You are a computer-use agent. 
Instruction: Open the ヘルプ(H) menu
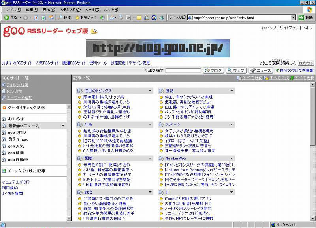point(111,9)
